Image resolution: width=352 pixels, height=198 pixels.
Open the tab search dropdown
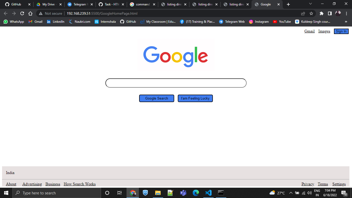(310, 4)
